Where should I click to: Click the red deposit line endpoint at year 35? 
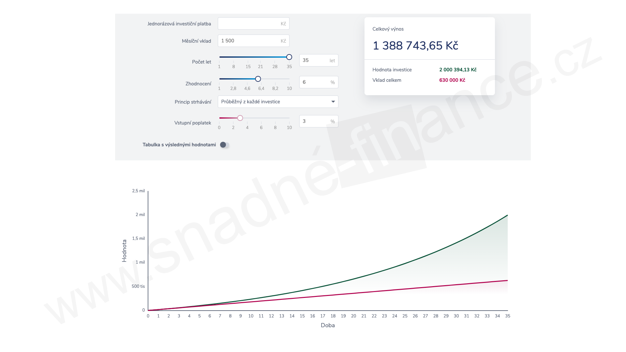click(507, 280)
